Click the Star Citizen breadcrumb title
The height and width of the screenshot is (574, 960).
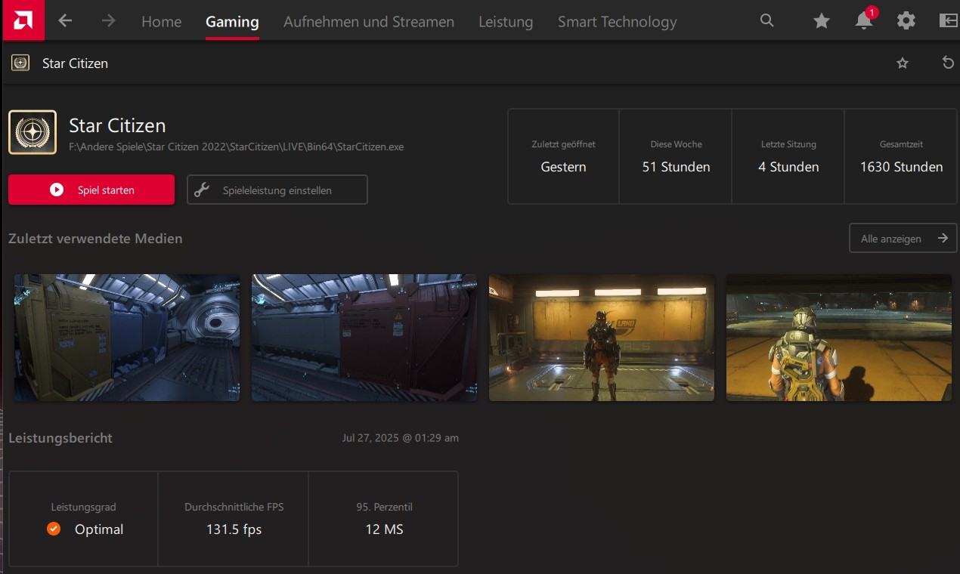click(x=75, y=63)
